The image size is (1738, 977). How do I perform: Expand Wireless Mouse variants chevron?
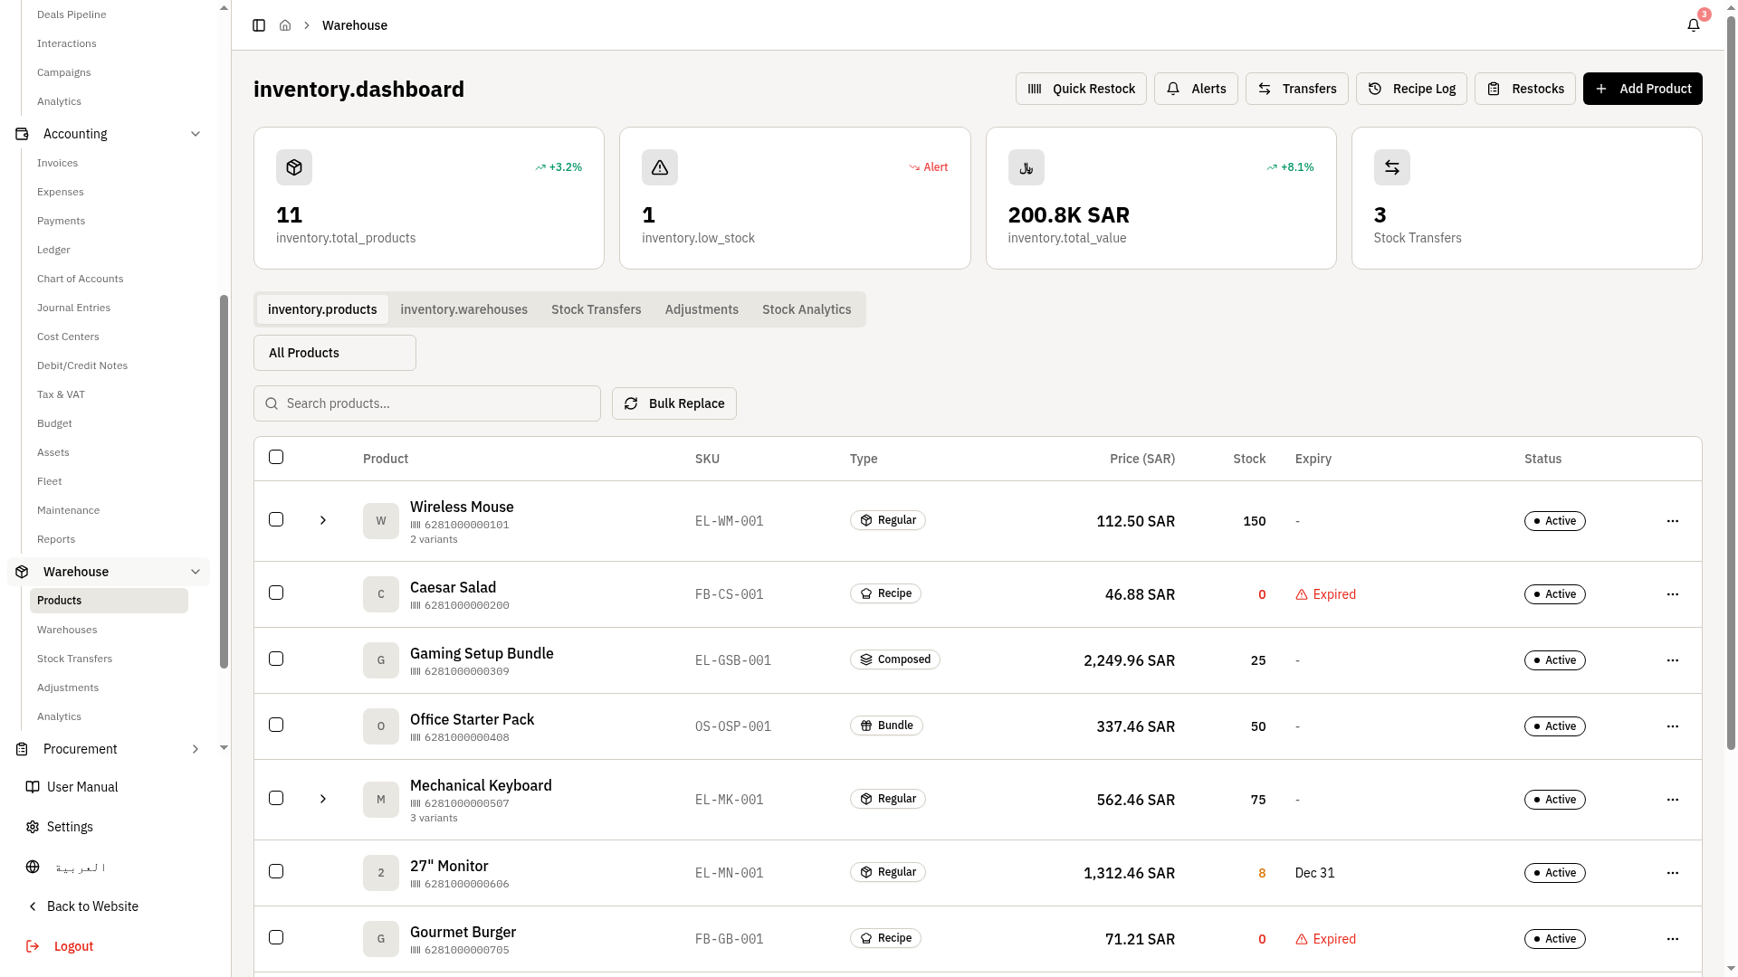[x=323, y=520]
